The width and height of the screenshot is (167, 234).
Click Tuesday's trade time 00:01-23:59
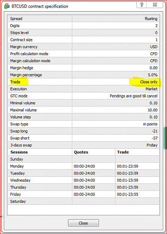coord(127,173)
